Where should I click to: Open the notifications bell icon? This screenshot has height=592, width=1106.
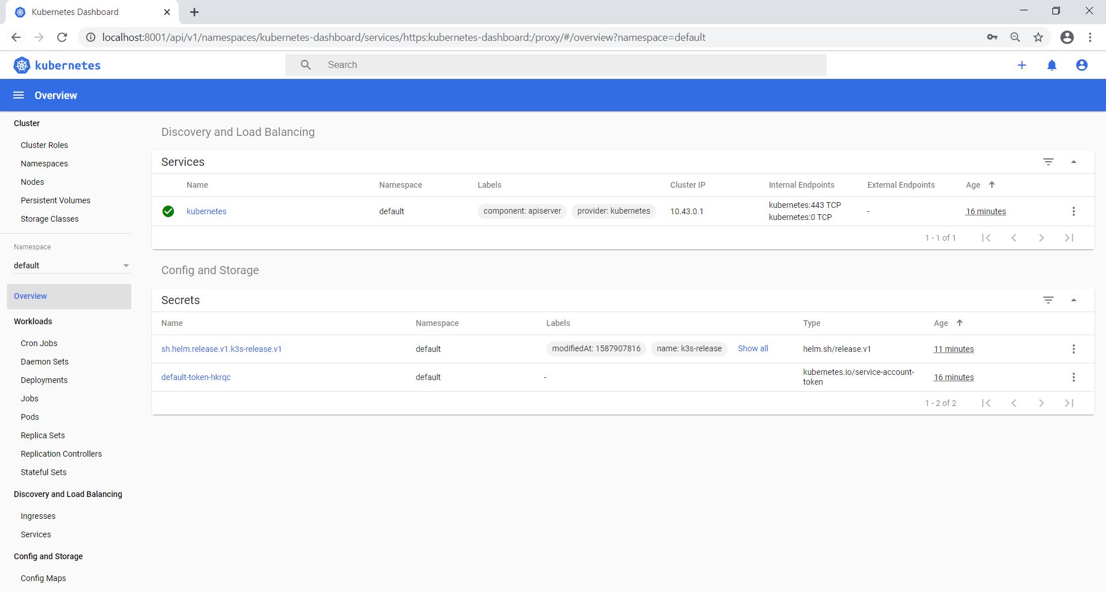pos(1051,66)
